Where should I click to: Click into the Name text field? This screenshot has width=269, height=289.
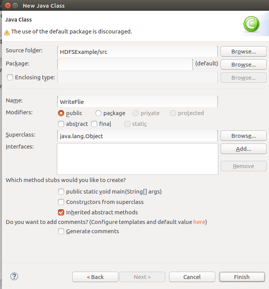pos(137,102)
